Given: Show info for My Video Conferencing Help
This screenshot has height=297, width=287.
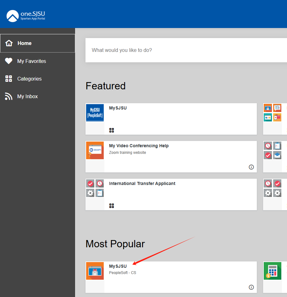Looking at the screenshot, I should pyautogui.click(x=251, y=167).
